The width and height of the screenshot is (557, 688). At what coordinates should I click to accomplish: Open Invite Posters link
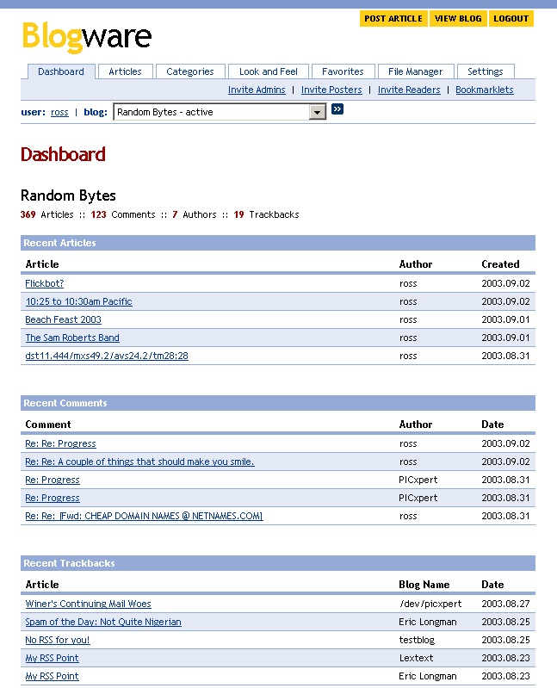click(331, 90)
